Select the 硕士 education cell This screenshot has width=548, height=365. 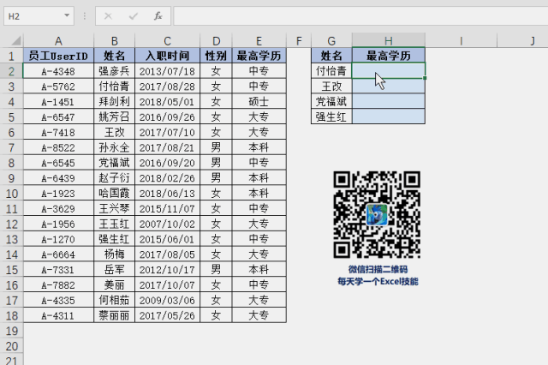tap(259, 102)
